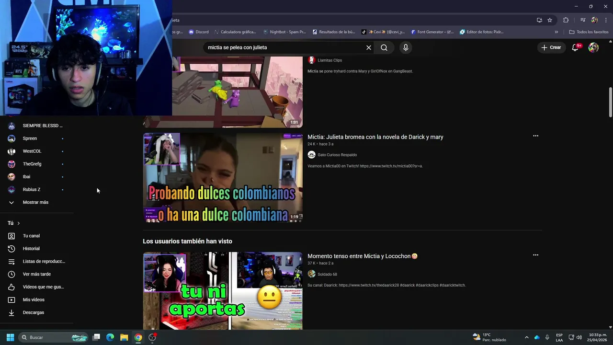Open Chrome profile avatar
Image resolution: width=613 pixels, height=345 pixels.
[x=594, y=20]
